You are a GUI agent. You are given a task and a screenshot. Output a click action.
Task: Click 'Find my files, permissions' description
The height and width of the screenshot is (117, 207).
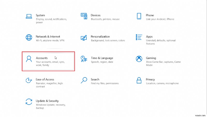tap(105, 83)
